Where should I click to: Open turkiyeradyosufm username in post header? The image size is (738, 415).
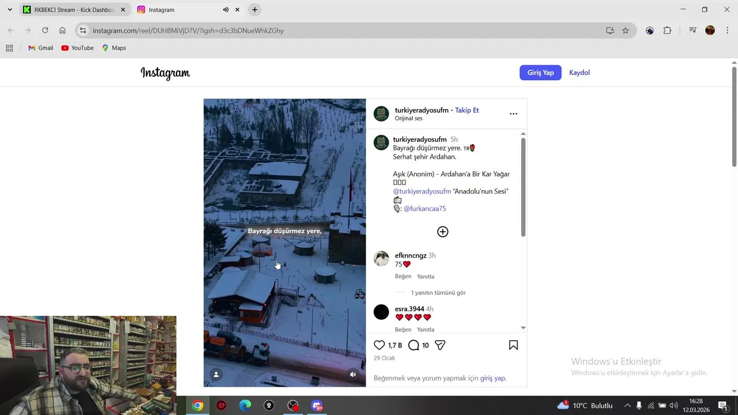(421, 110)
